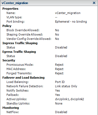Click Shaping Override Allowed label

pyautogui.click(x=25, y=34)
